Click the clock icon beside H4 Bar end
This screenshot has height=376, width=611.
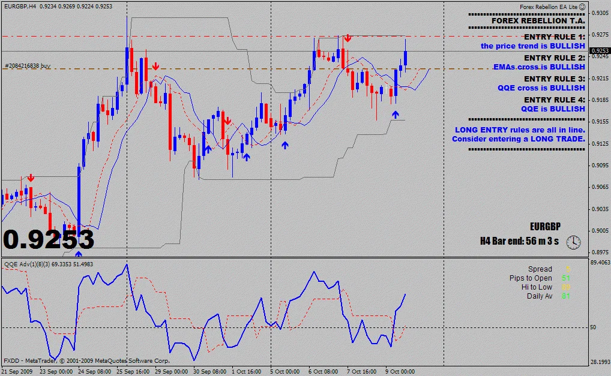573,242
